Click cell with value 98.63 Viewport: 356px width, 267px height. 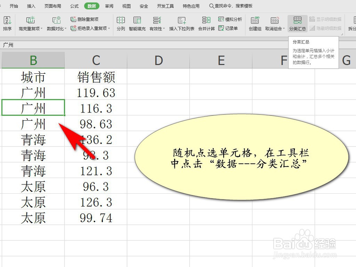pyautogui.click(x=96, y=124)
